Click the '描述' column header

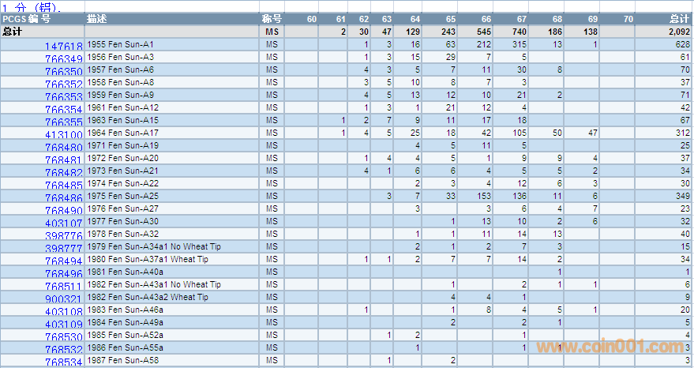pos(98,18)
